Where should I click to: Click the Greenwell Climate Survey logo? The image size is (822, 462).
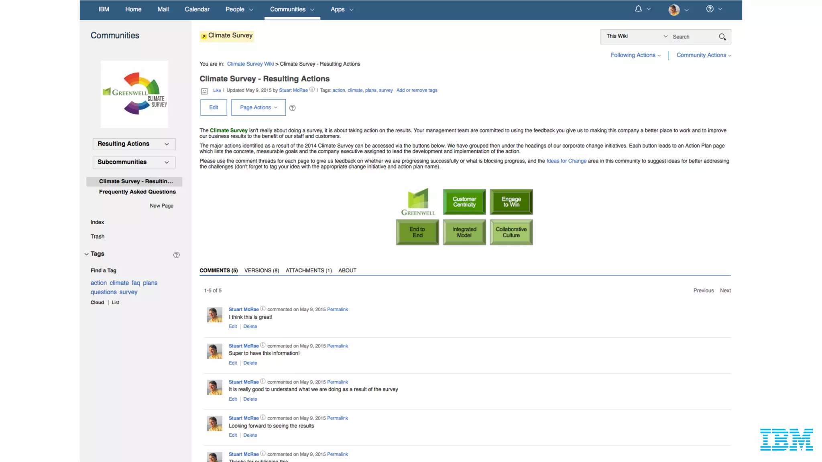[x=134, y=94]
